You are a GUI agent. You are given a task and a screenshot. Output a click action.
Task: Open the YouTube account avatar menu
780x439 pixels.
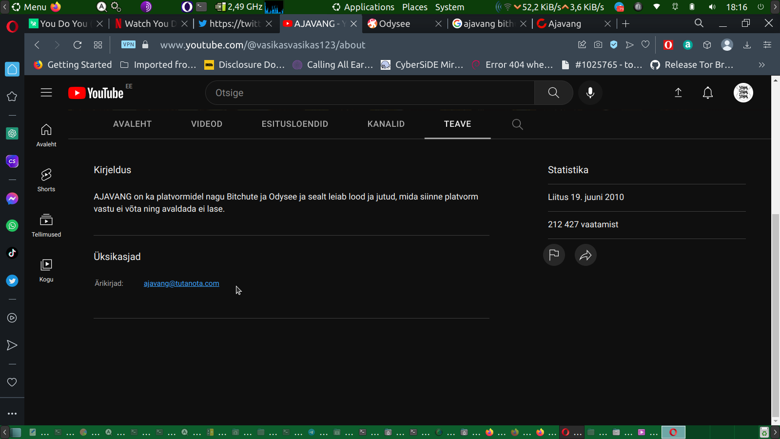pyautogui.click(x=743, y=93)
